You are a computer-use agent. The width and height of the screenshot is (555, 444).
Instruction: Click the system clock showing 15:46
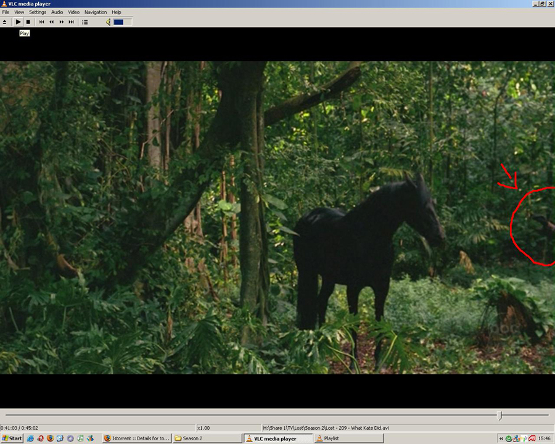545,438
